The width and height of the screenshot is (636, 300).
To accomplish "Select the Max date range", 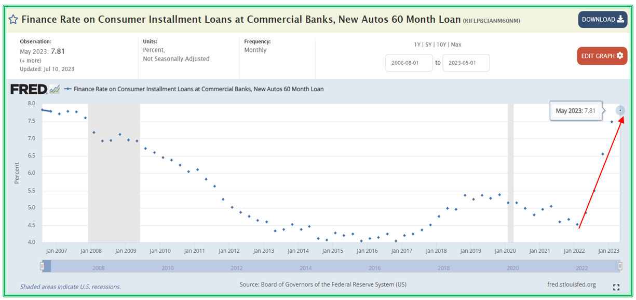I will pyautogui.click(x=456, y=45).
